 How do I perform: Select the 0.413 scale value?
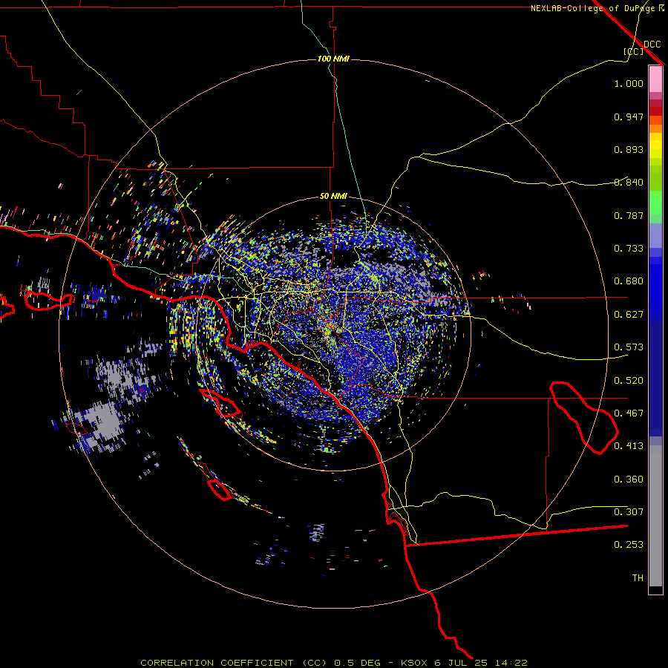click(629, 446)
